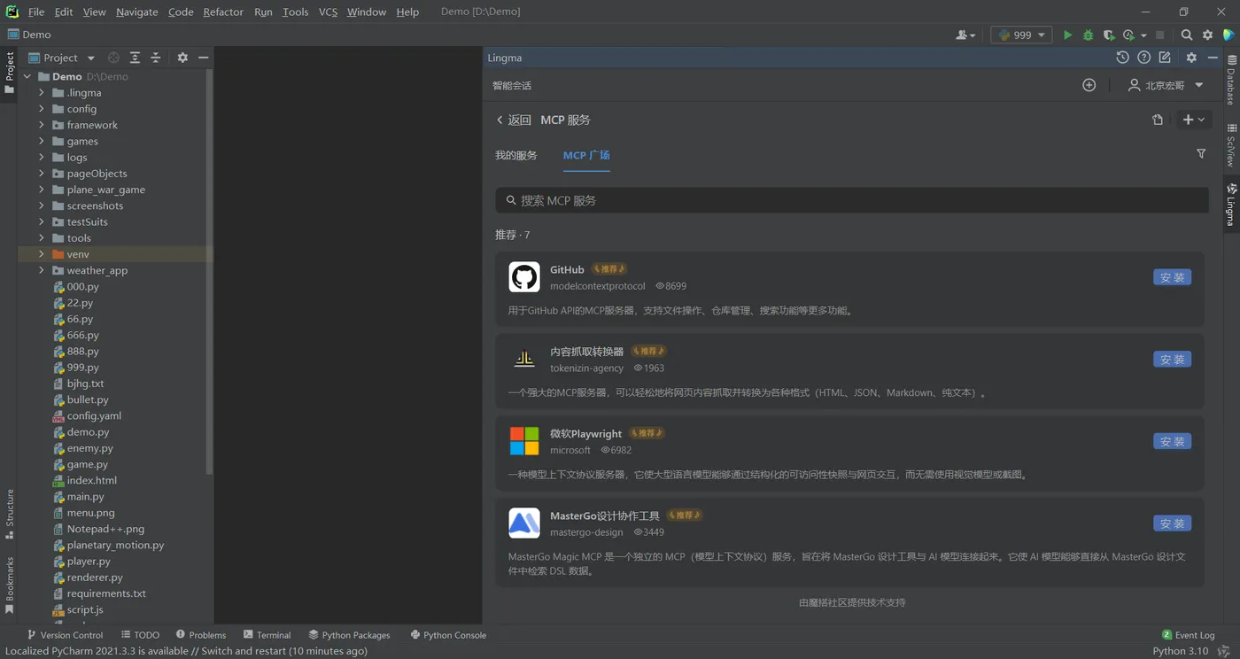Install the 微软Playwright service
Viewport: 1240px width, 659px height.
1172,441
